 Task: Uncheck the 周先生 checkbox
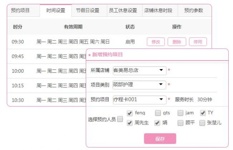tap(130, 123)
